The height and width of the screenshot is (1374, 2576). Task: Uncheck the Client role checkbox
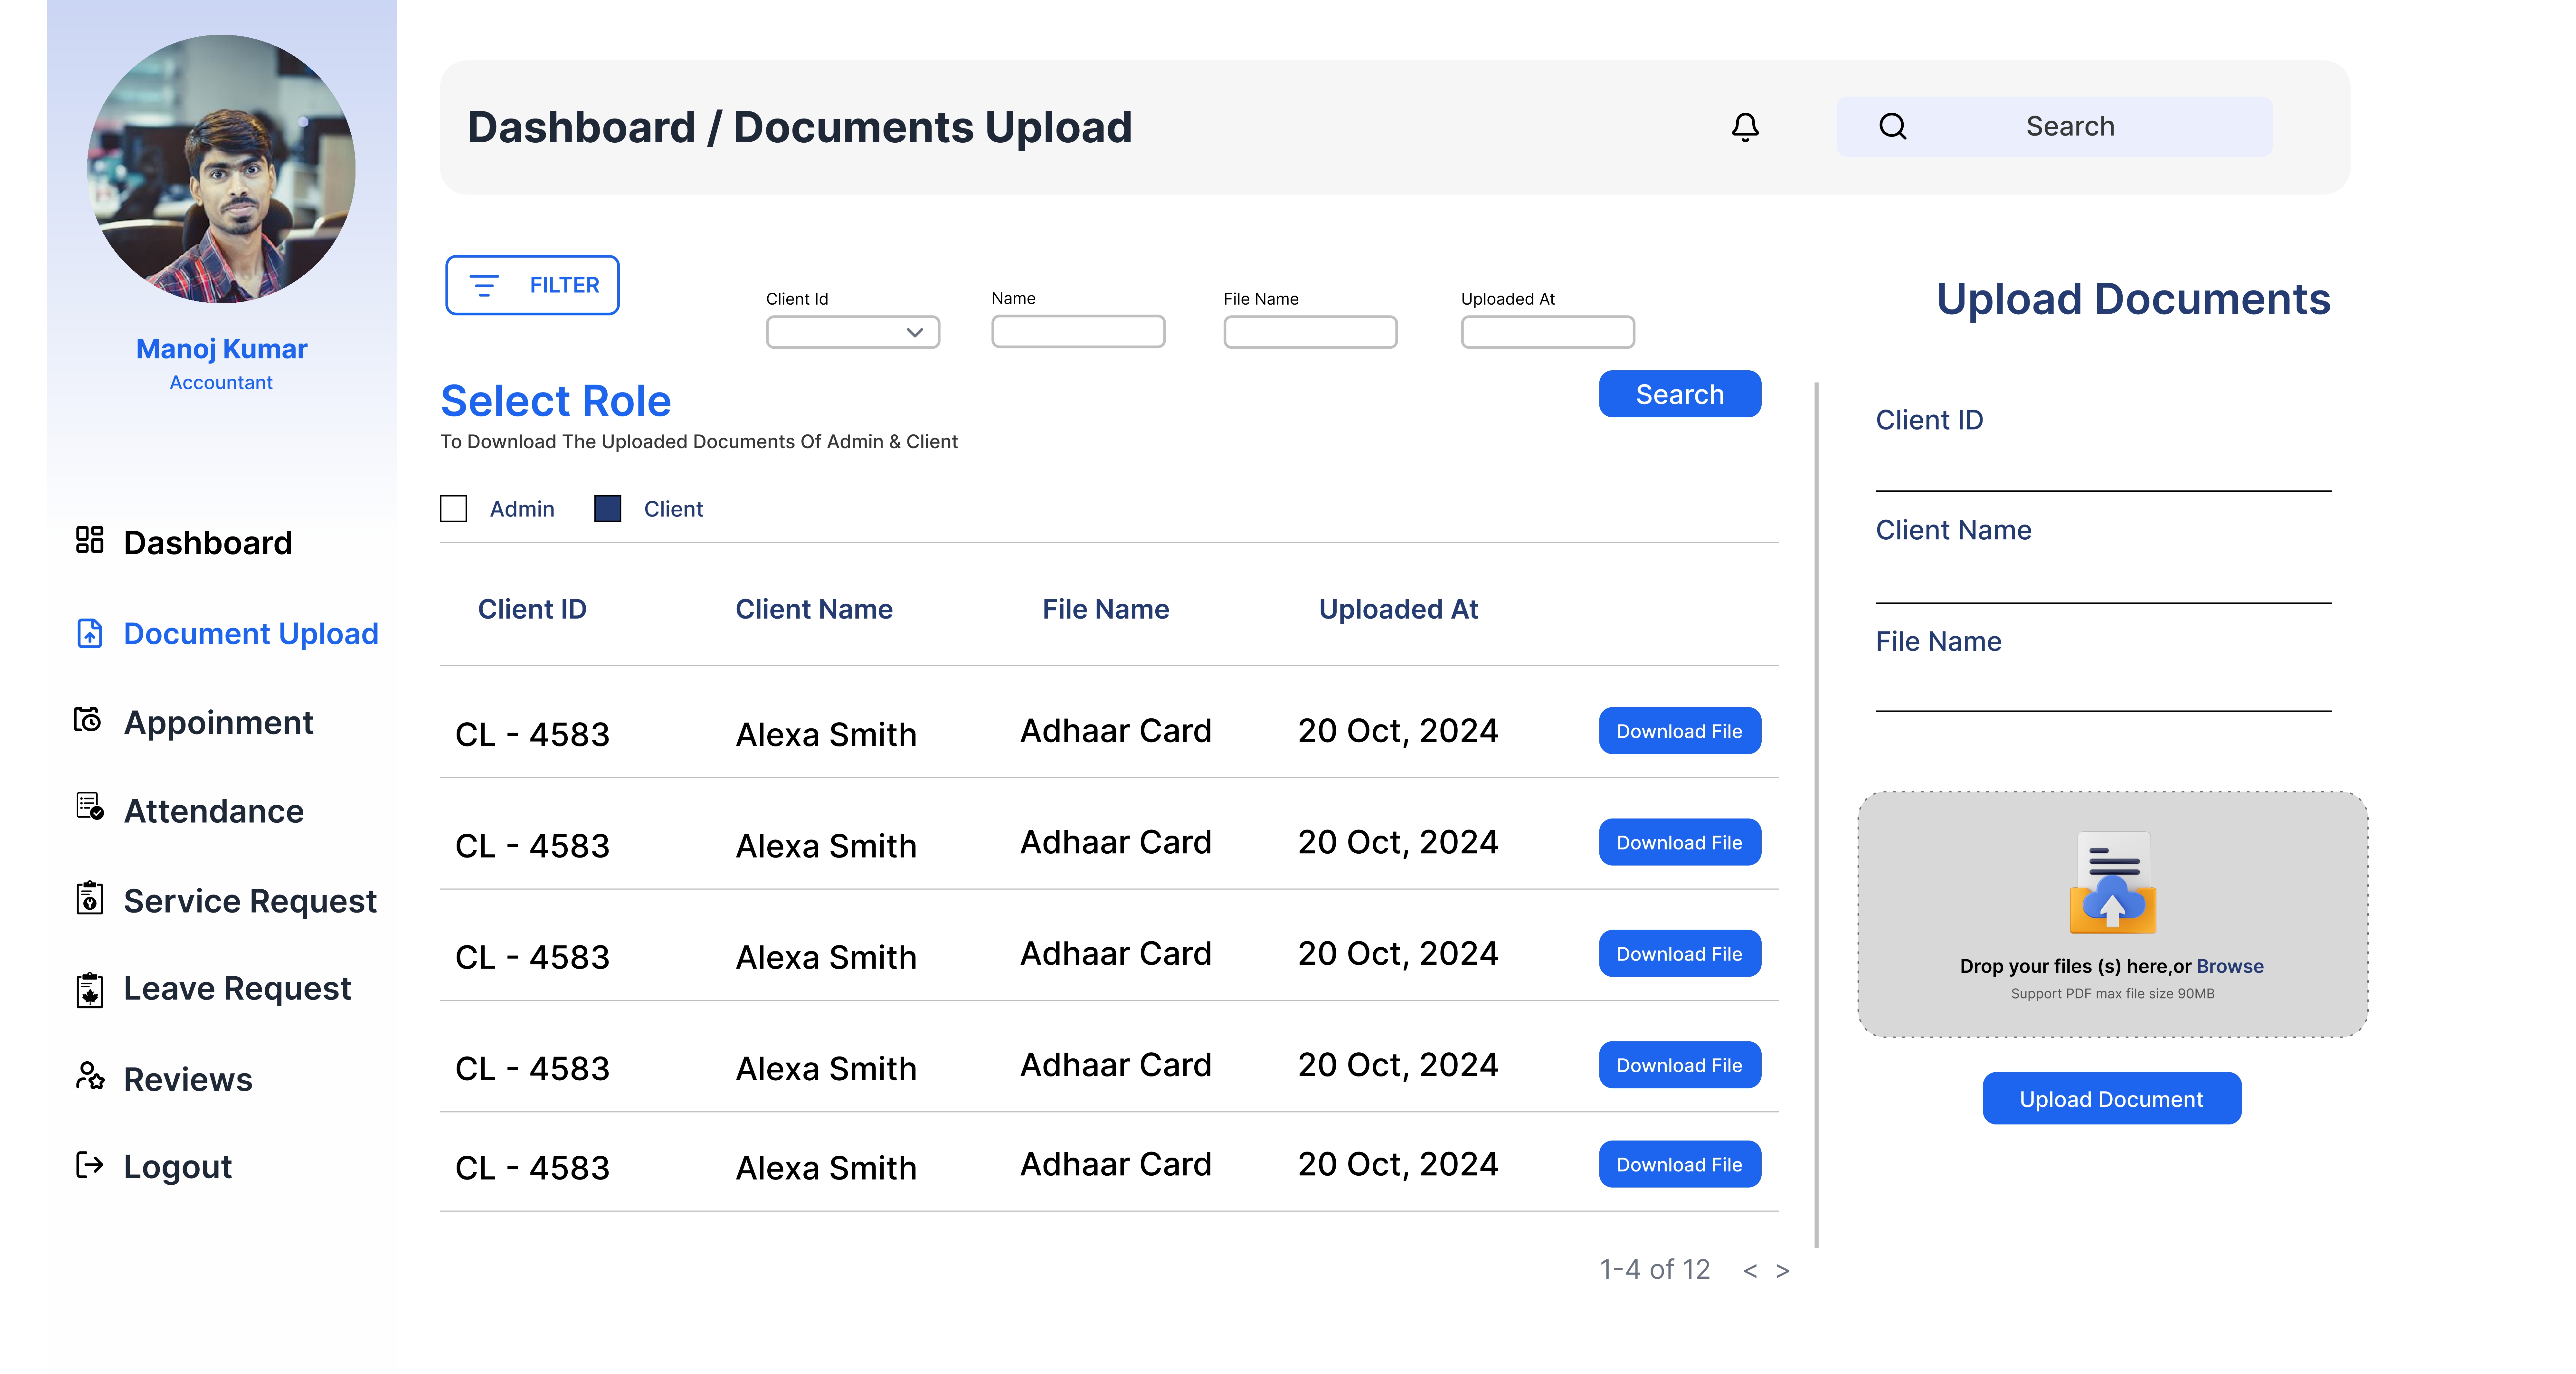[608, 509]
